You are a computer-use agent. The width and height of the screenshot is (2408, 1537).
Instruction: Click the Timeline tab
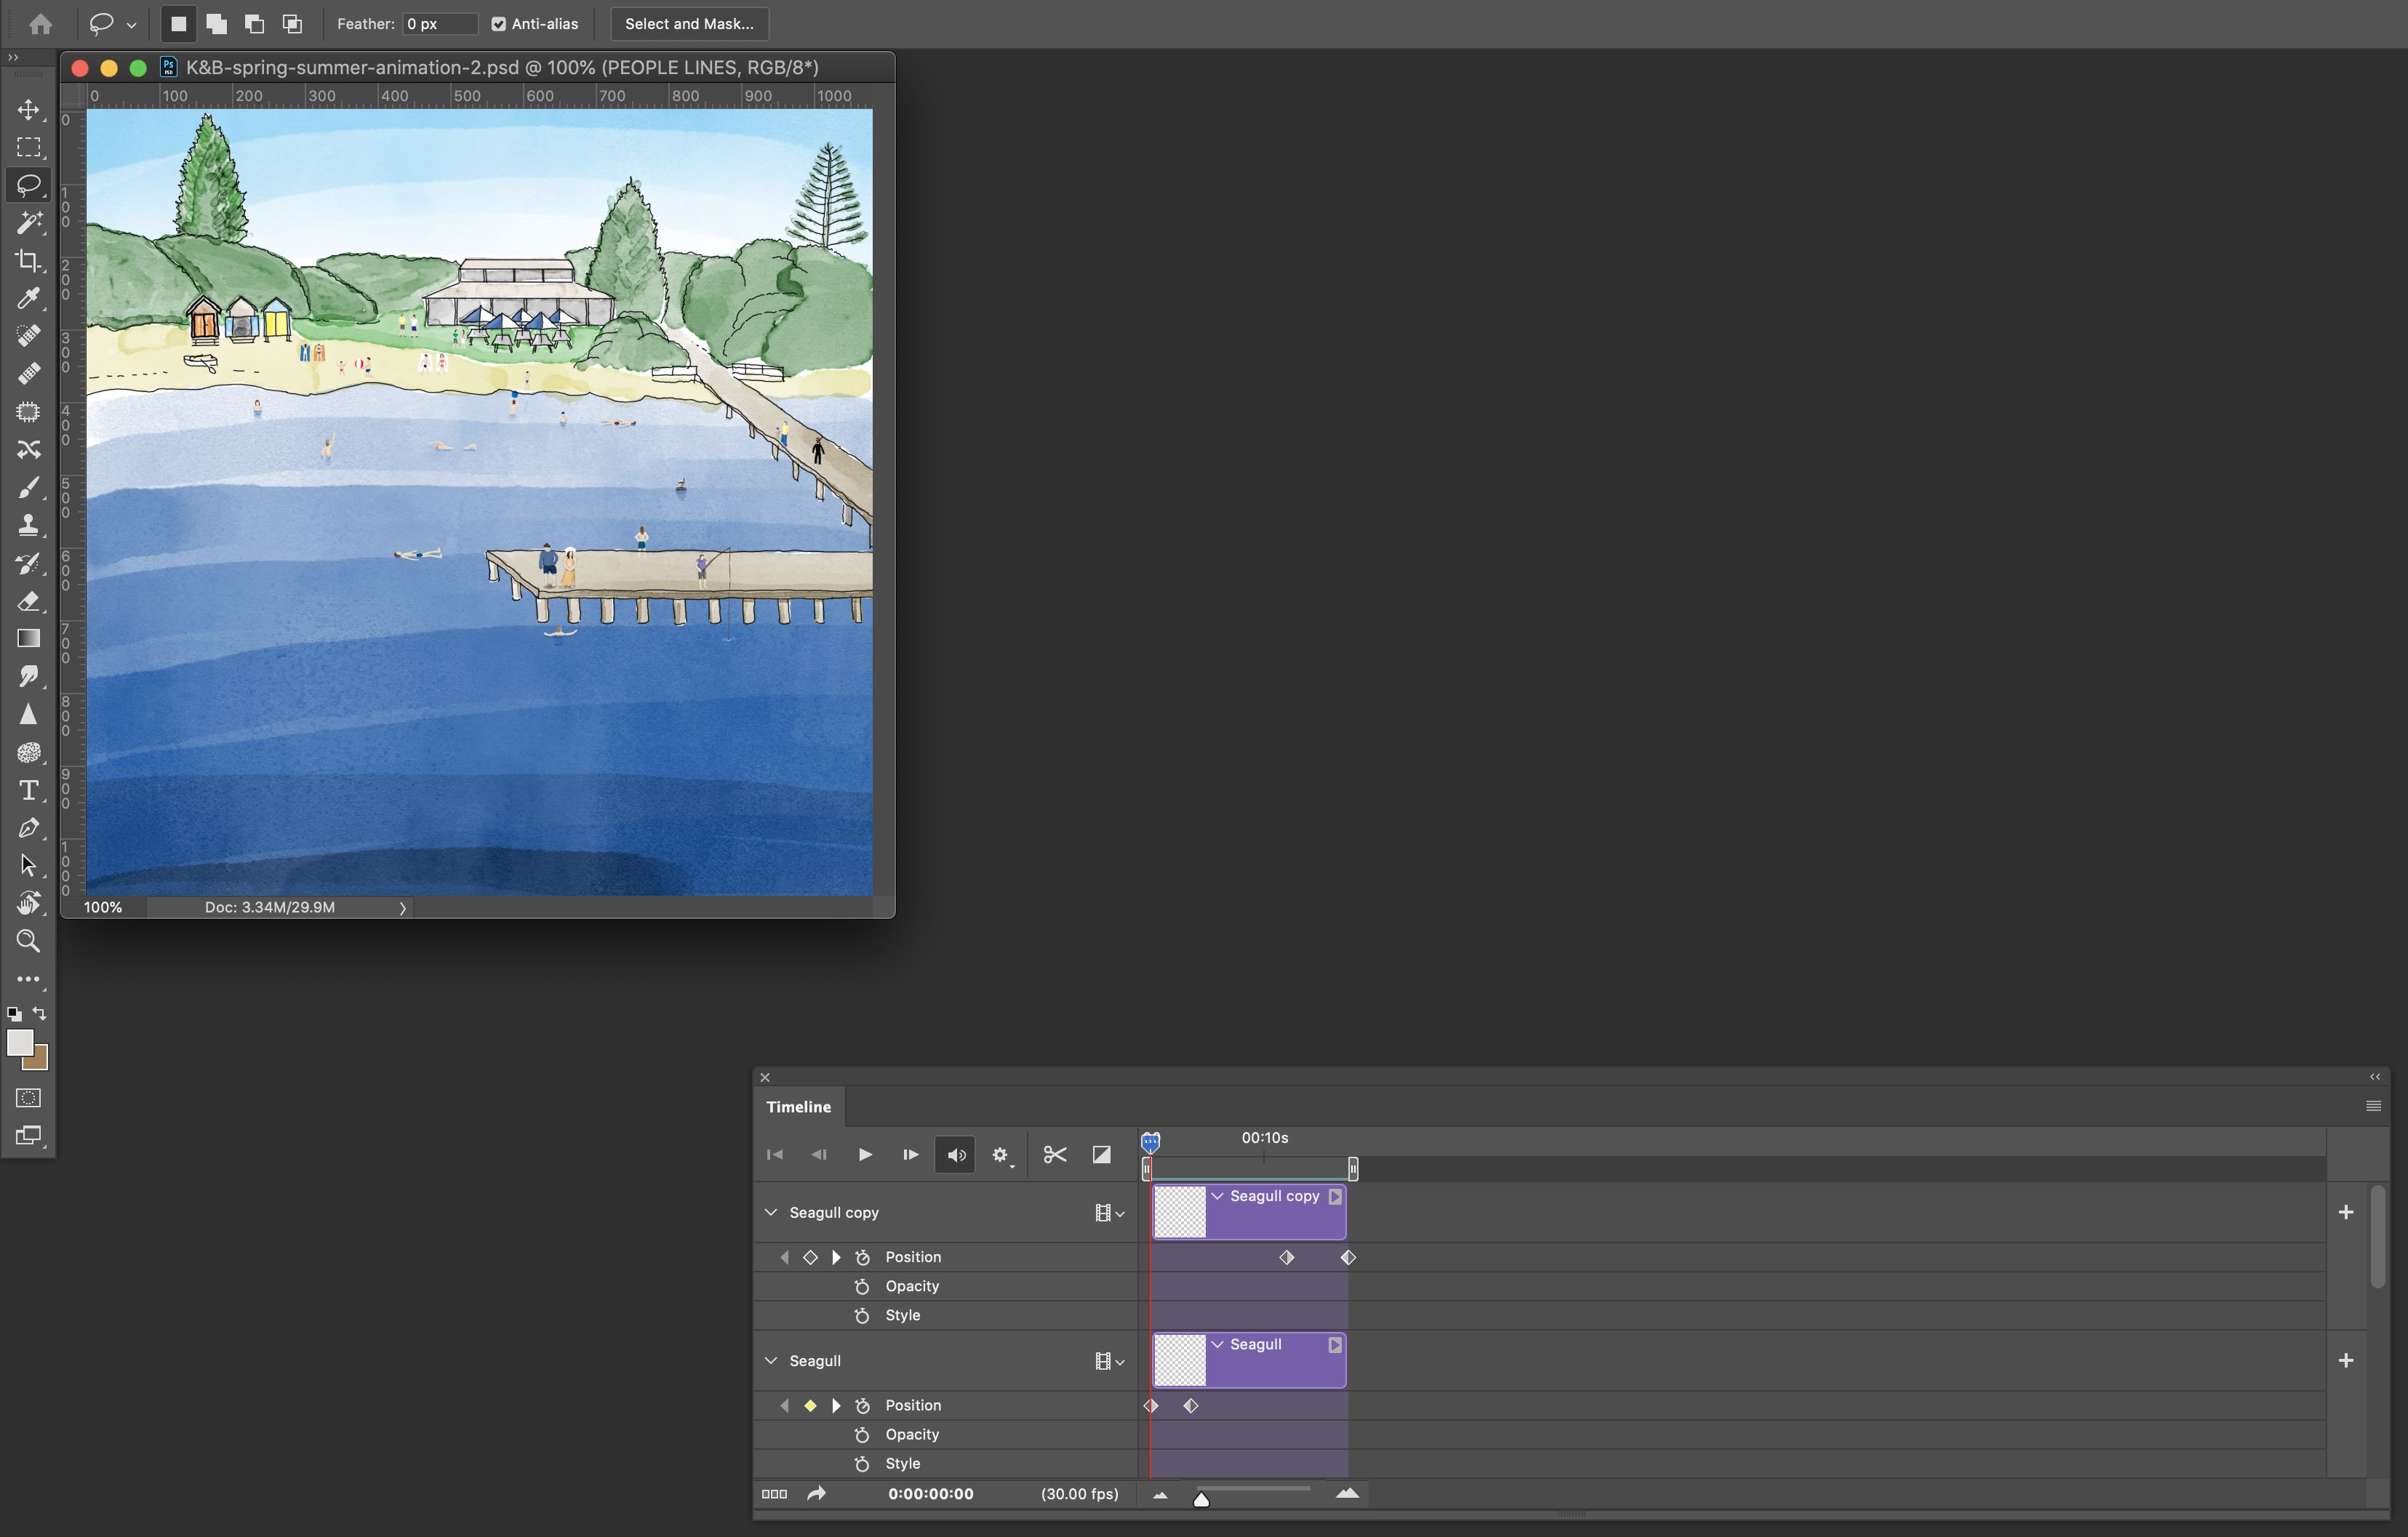click(797, 1106)
